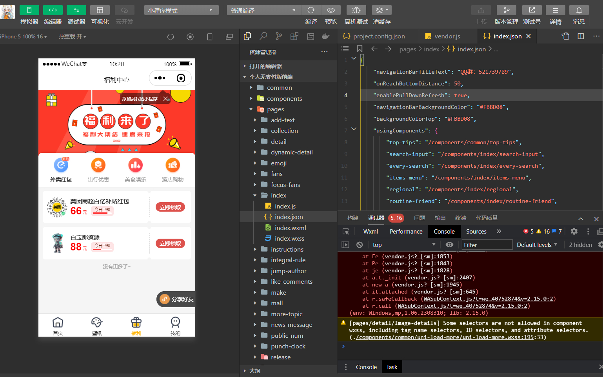Click the bookmark icon in editor

(360, 49)
